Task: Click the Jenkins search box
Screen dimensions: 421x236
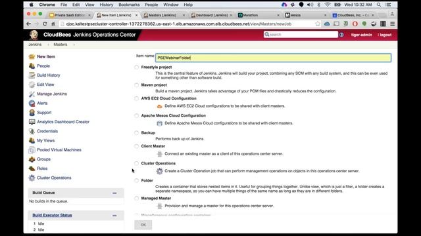Action: 301,35
